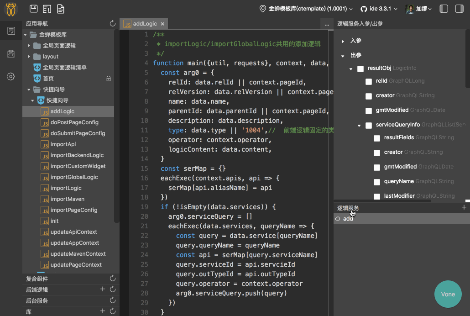Close the addLogic editor tab

(162, 24)
